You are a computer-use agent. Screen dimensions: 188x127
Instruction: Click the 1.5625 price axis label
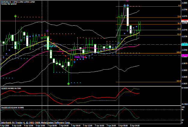pos(185,84)
